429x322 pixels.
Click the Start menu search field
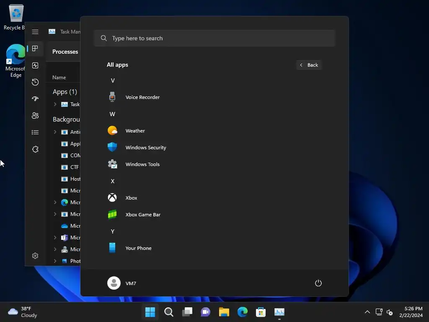[214, 38]
